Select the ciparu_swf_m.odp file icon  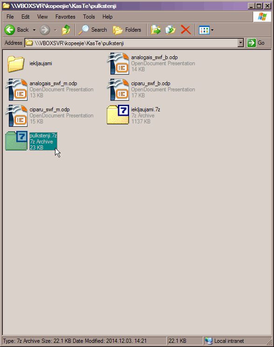[x=17, y=116]
